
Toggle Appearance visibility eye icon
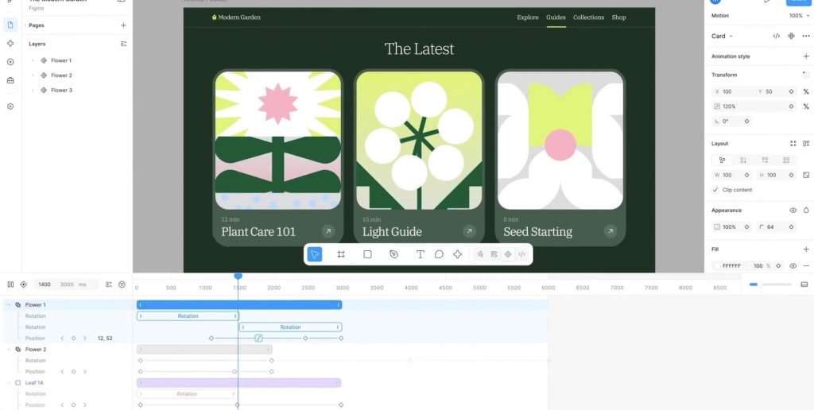coord(793,211)
